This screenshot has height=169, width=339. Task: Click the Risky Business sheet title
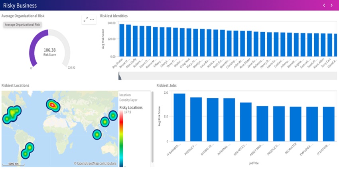click(x=20, y=6)
